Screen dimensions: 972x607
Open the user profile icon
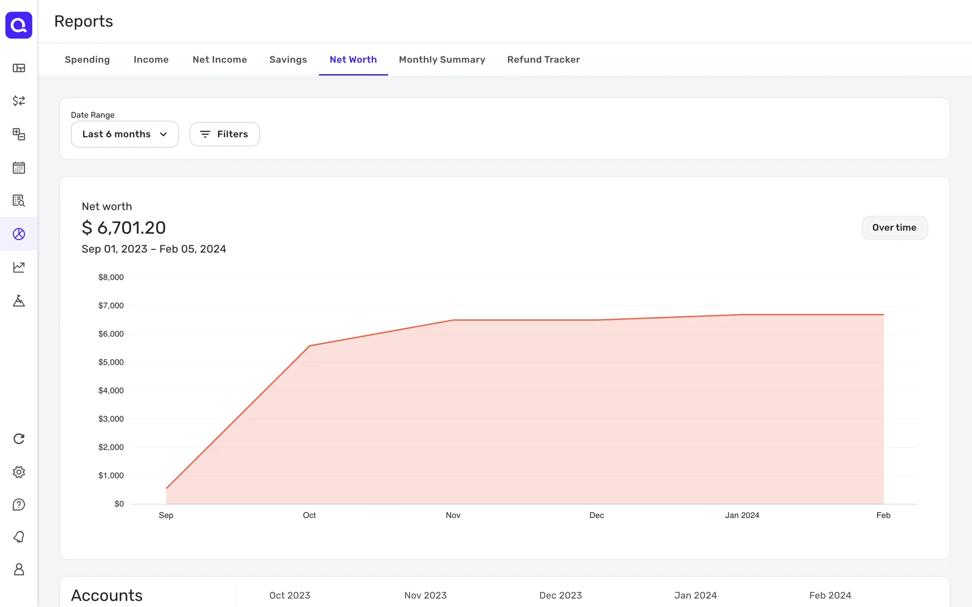[x=19, y=570]
